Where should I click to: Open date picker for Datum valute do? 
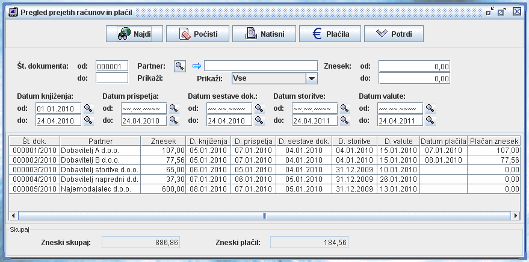[x=430, y=120]
